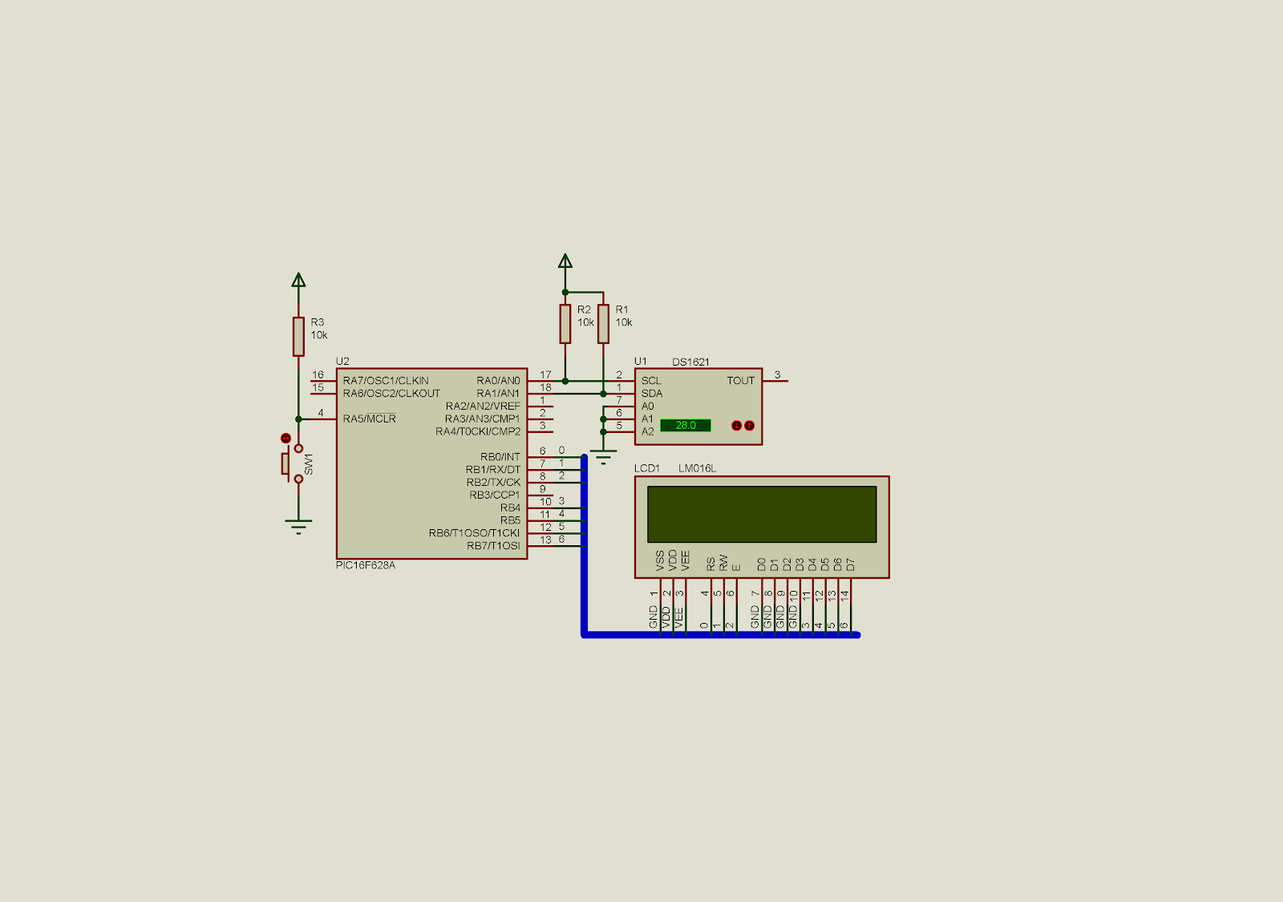Select the DS1621 sensor component body

[x=698, y=407]
